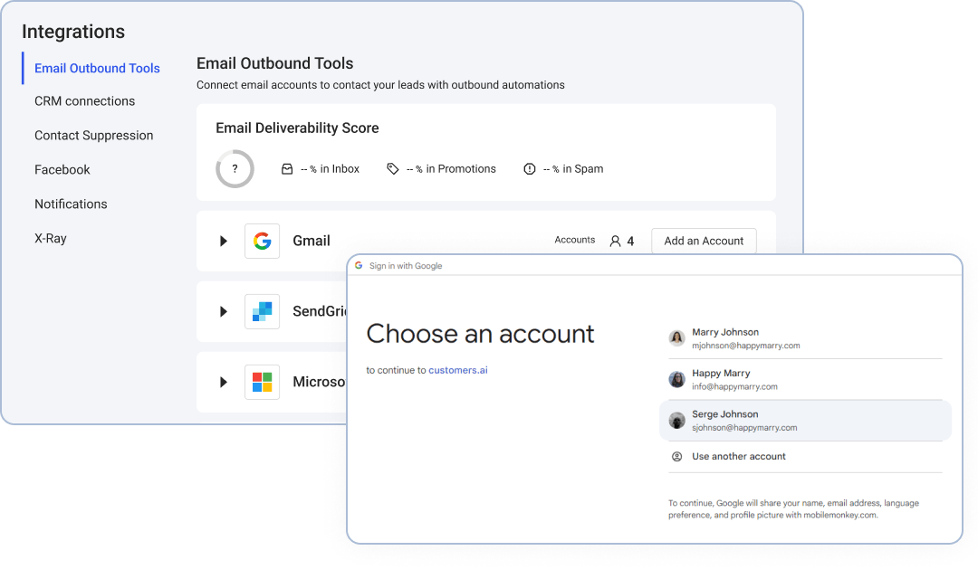
Task: Expand the Microsoft row arrow
Action: 223,383
